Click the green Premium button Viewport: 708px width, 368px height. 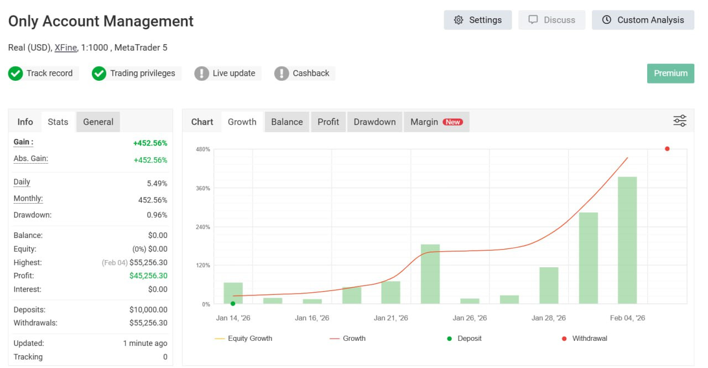pyautogui.click(x=670, y=73)
